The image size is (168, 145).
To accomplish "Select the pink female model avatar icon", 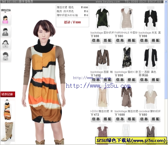I will pyautogui.click(x=6, y=20).
